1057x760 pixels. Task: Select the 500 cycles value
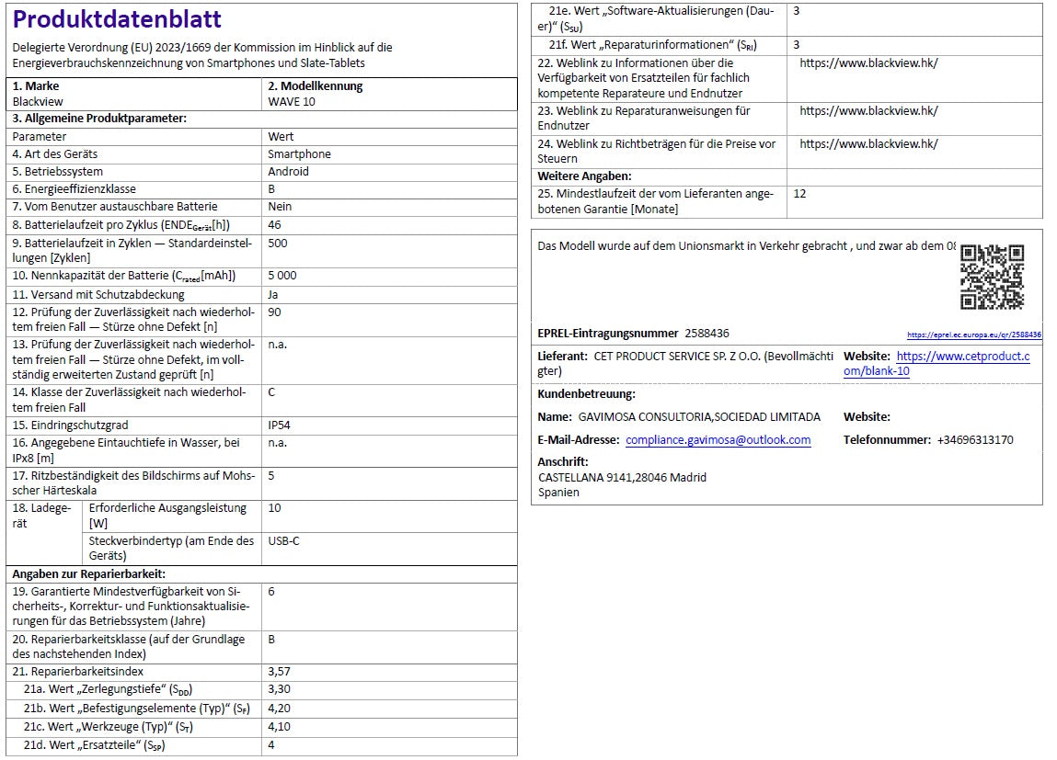coord(277,243)
